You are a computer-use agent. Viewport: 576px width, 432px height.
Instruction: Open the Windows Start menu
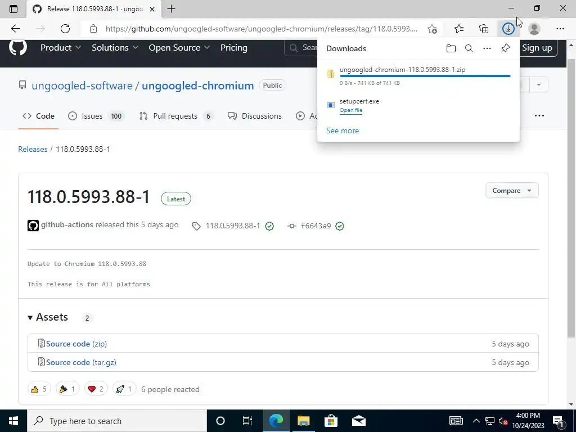pos(13,421)
